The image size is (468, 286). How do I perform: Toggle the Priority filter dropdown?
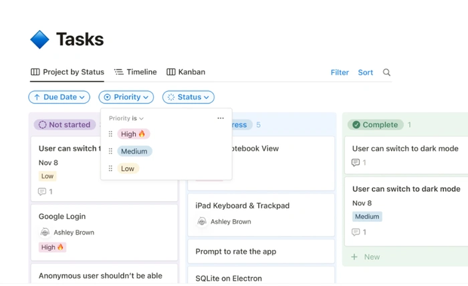[126, 97]
